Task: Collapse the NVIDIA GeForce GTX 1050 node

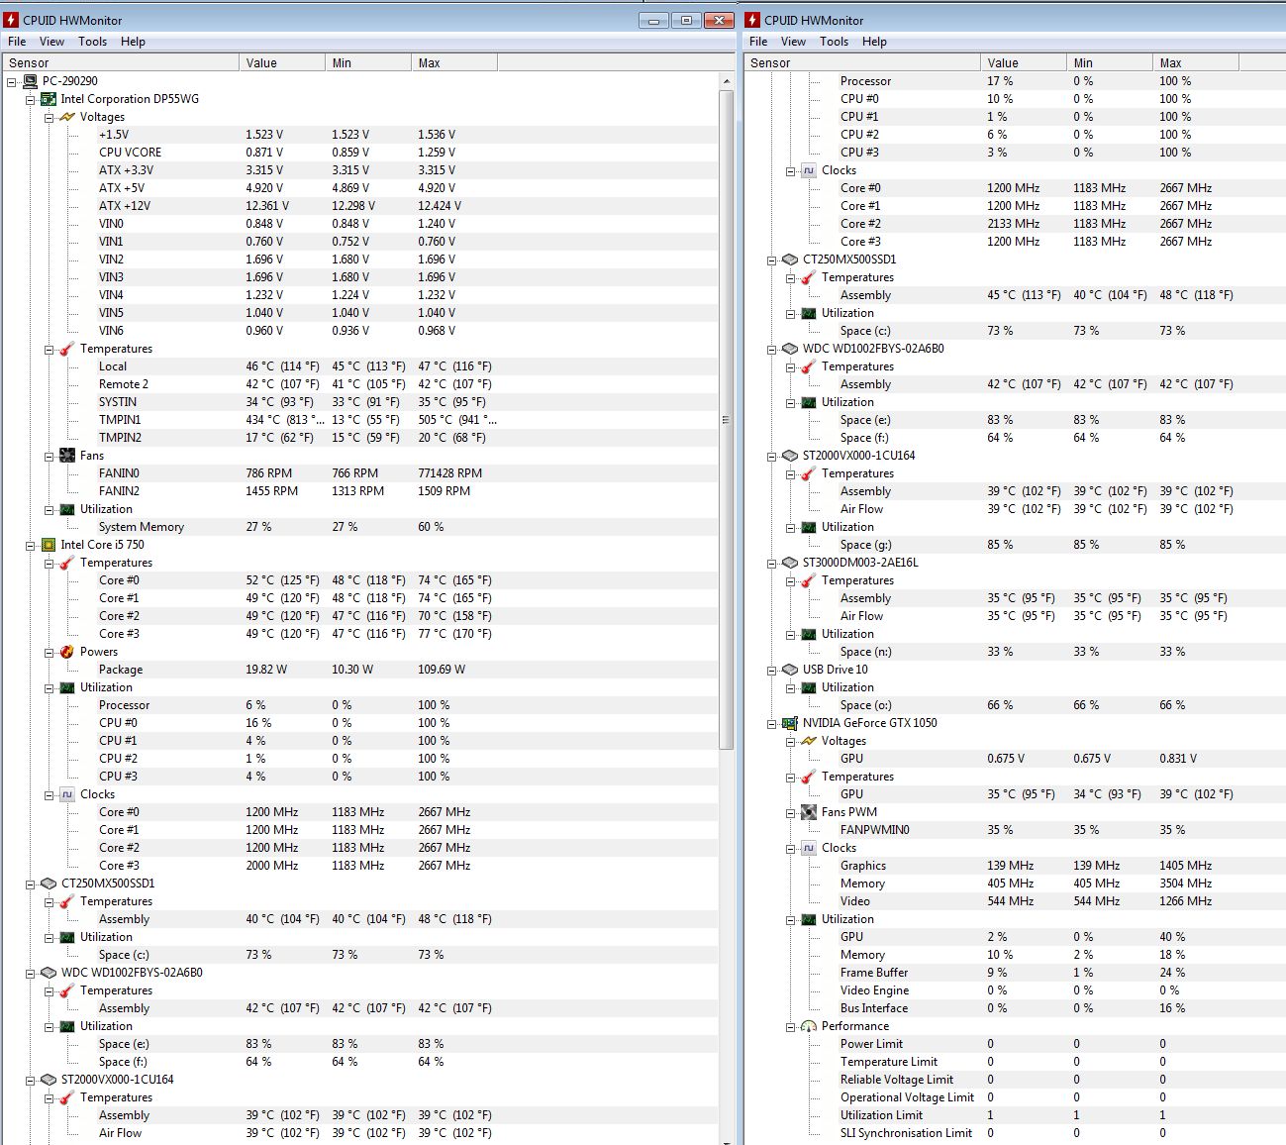Action: pos(771,724)
